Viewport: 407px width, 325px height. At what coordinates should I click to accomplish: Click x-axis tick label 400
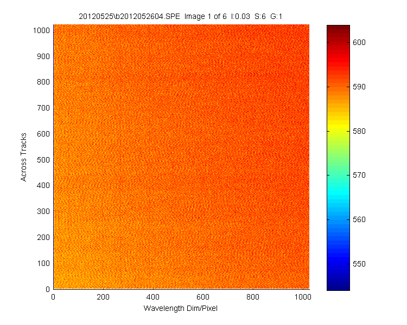(x=153, y=297)
